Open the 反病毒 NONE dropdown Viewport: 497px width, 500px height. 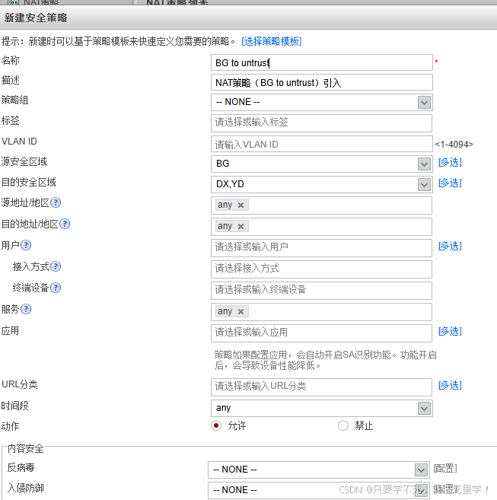318,470
